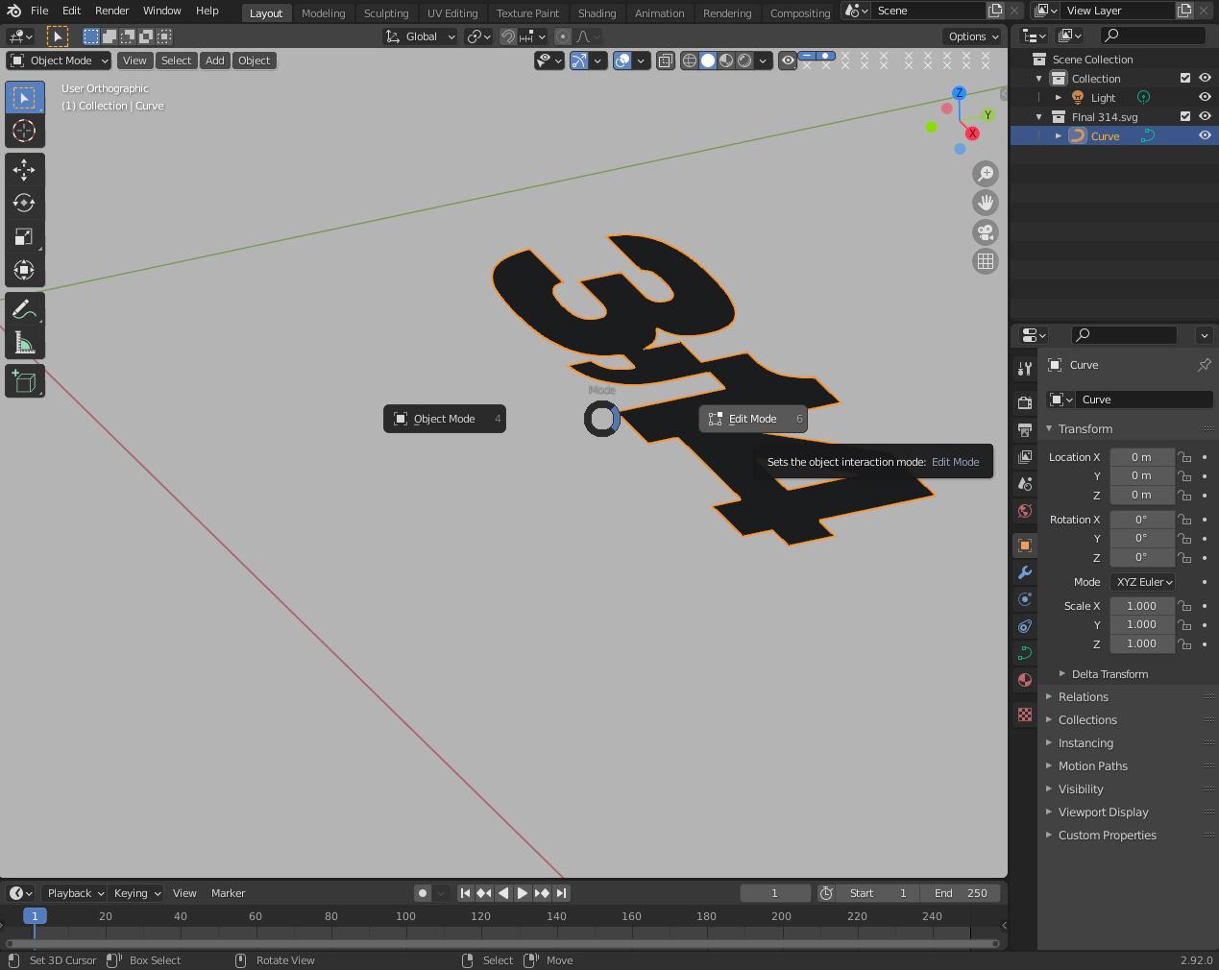The width and height of the screenshot is (1219, 970).
Task: Open the Modifiers wrench tab
Action: 1025,572
